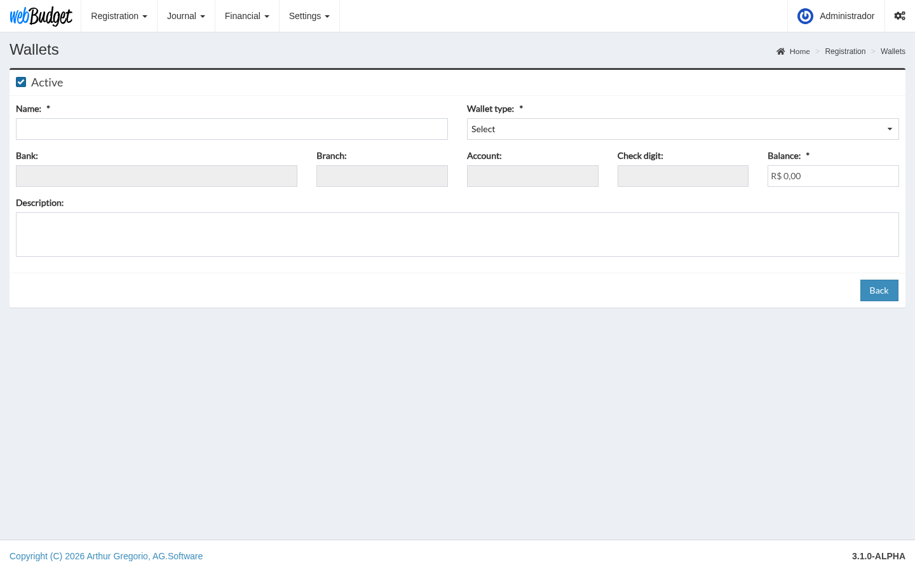Expand the Registration menu

click(x=119, y=16)
